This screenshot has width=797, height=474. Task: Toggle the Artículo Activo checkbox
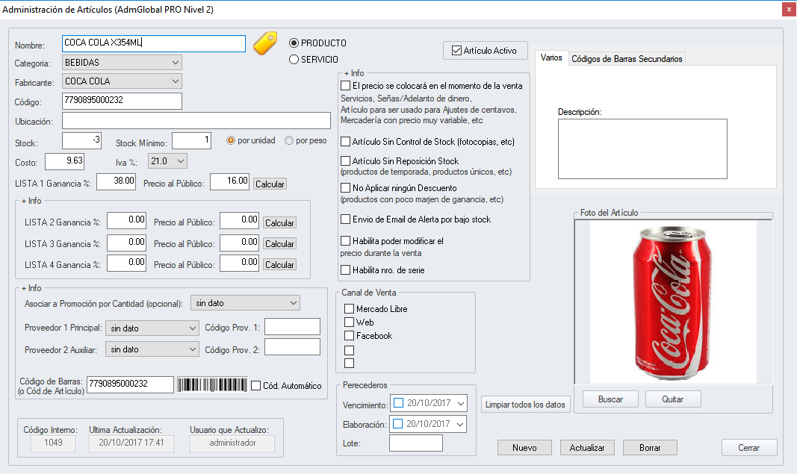(x=456, y=50)
